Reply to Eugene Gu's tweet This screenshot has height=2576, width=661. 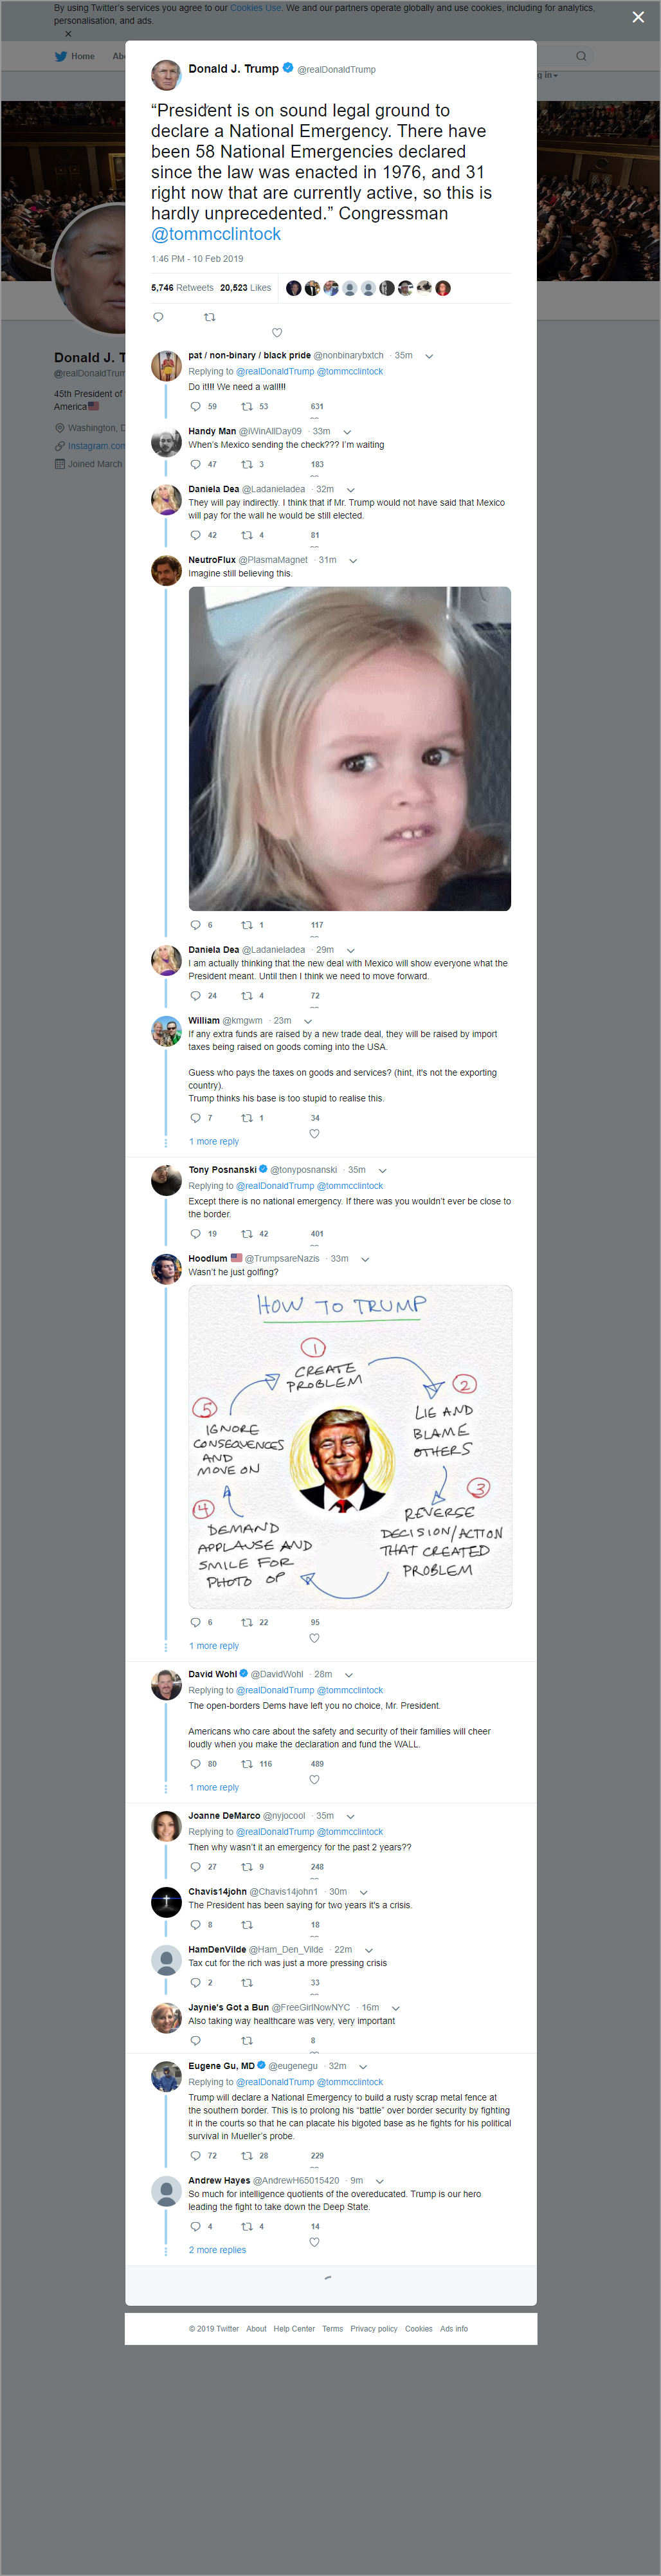point(195,2155)
